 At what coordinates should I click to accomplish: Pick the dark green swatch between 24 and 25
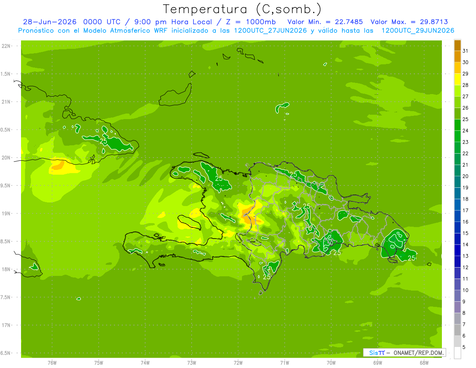tap(457, 125)
